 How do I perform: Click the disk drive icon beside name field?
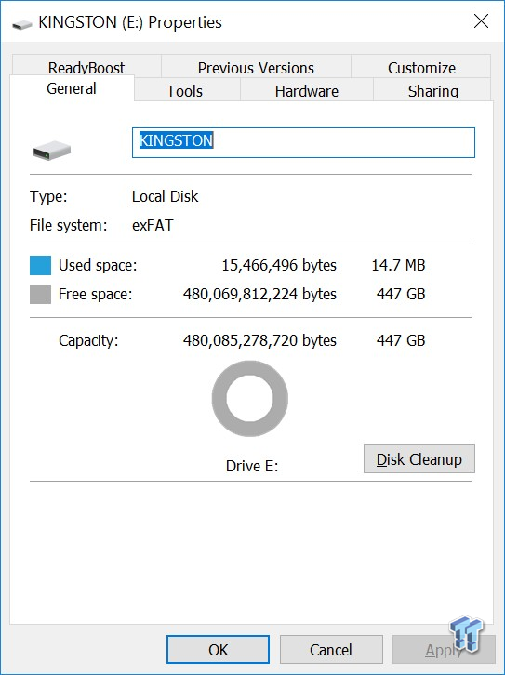click(x=52, y=151)
